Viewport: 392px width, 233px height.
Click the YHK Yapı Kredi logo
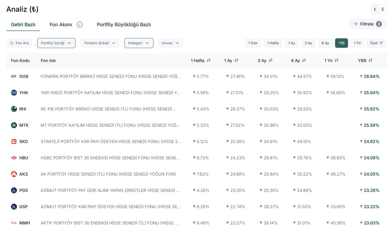(14, 93)
